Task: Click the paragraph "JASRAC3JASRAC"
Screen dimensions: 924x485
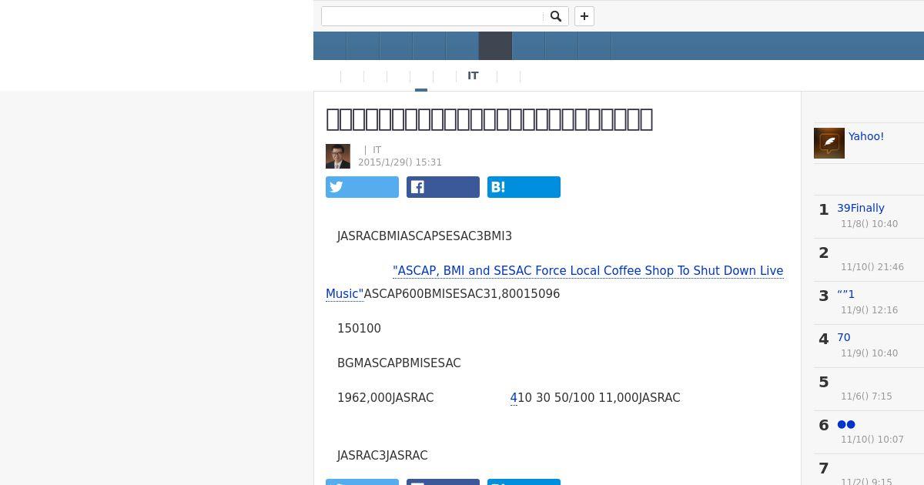Action: (382, 456)
